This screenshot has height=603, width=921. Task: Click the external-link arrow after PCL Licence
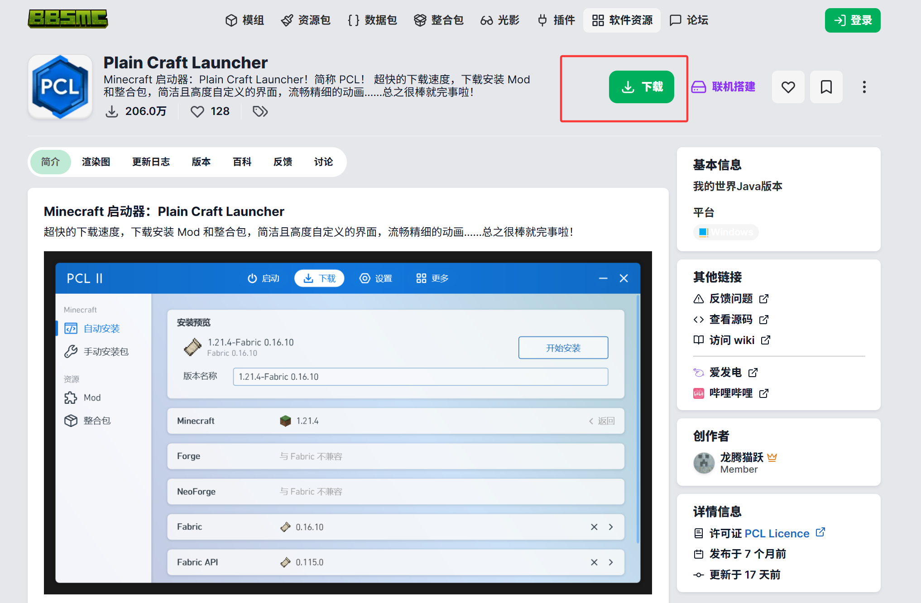[x=820, y=532]
